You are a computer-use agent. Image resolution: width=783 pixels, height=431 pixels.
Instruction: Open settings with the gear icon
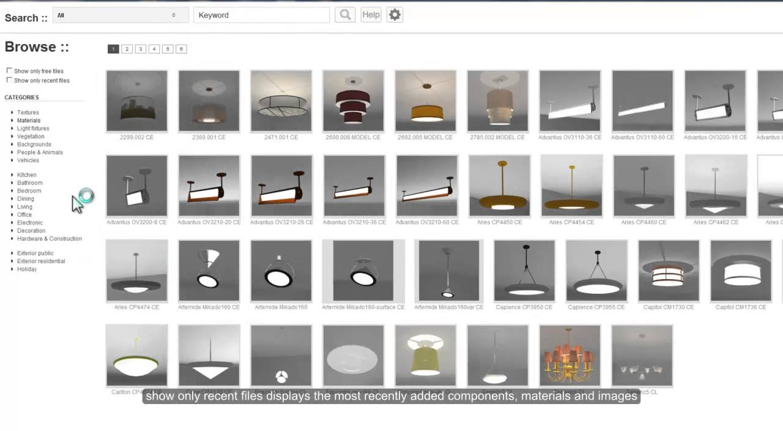coord(395,15)
